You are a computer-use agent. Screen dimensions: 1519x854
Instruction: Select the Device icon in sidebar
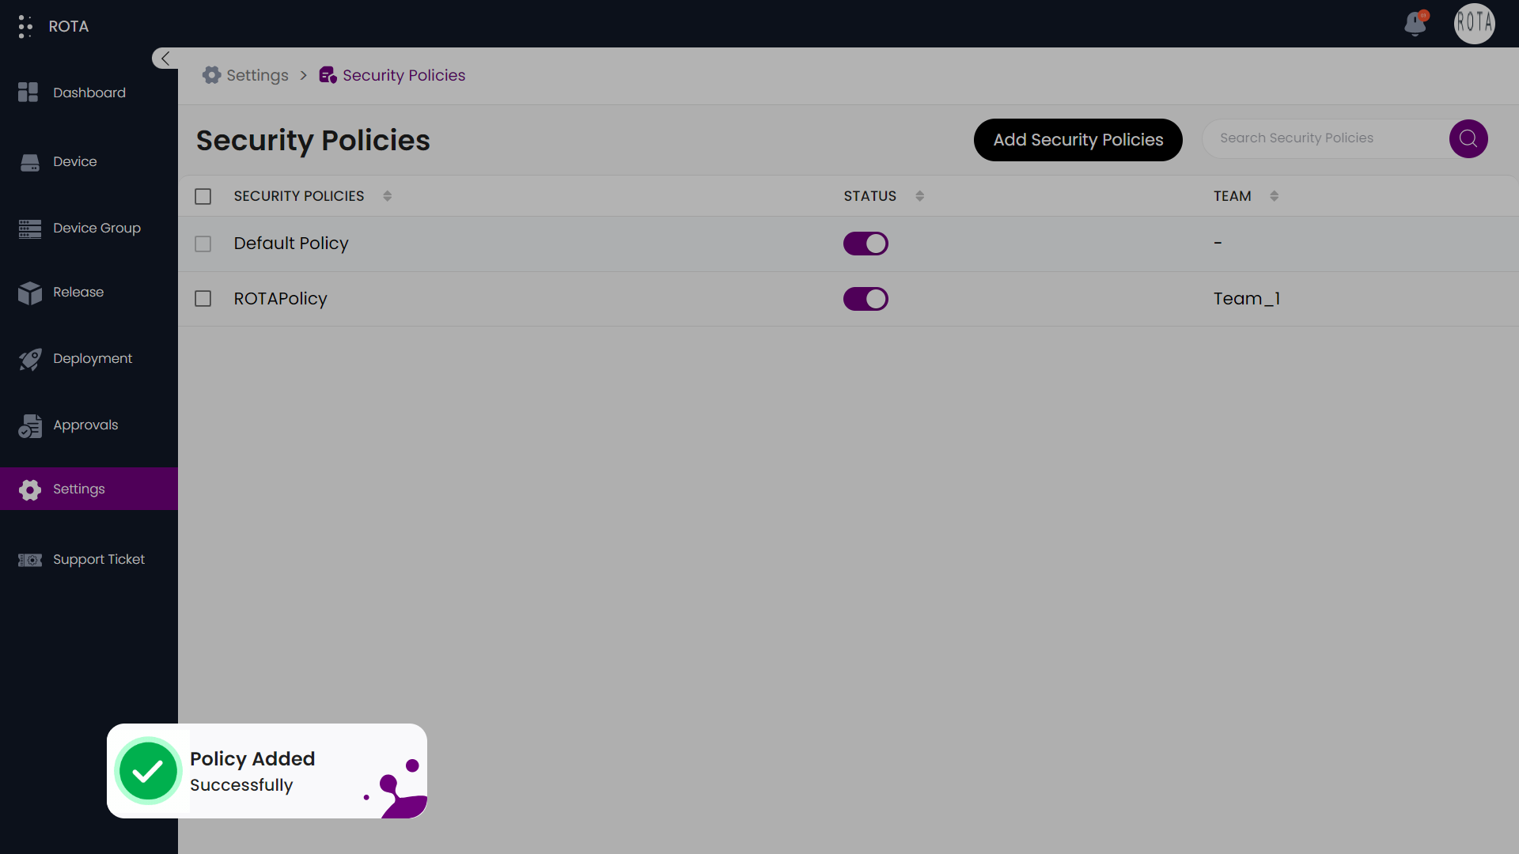click(30, 161)
